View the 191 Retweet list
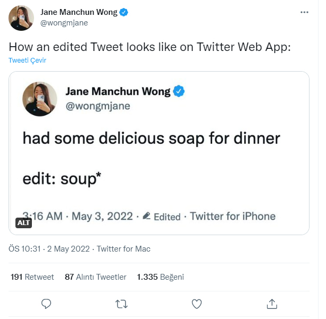 point(32,277)
